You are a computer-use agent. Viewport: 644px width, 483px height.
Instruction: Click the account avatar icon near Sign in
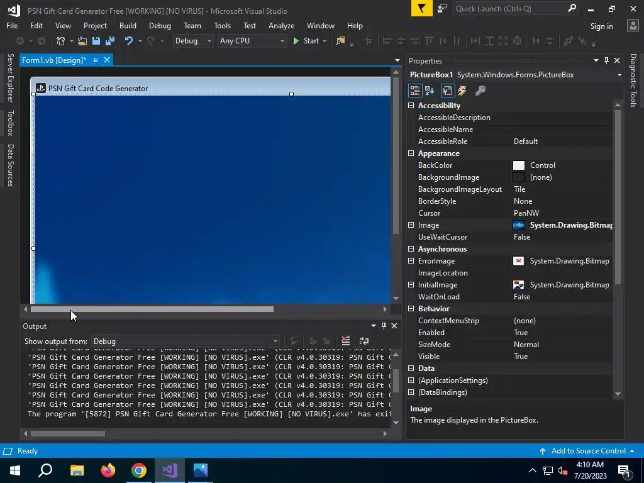[633, 26]
